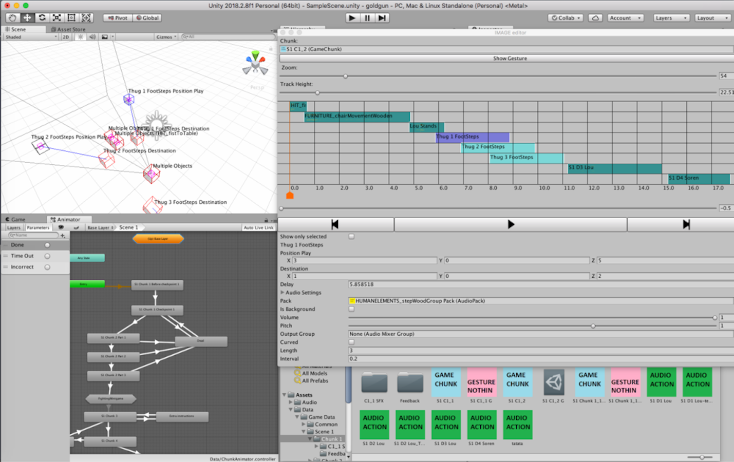
Task: Click the Step frame button
Action: point(382,18)
